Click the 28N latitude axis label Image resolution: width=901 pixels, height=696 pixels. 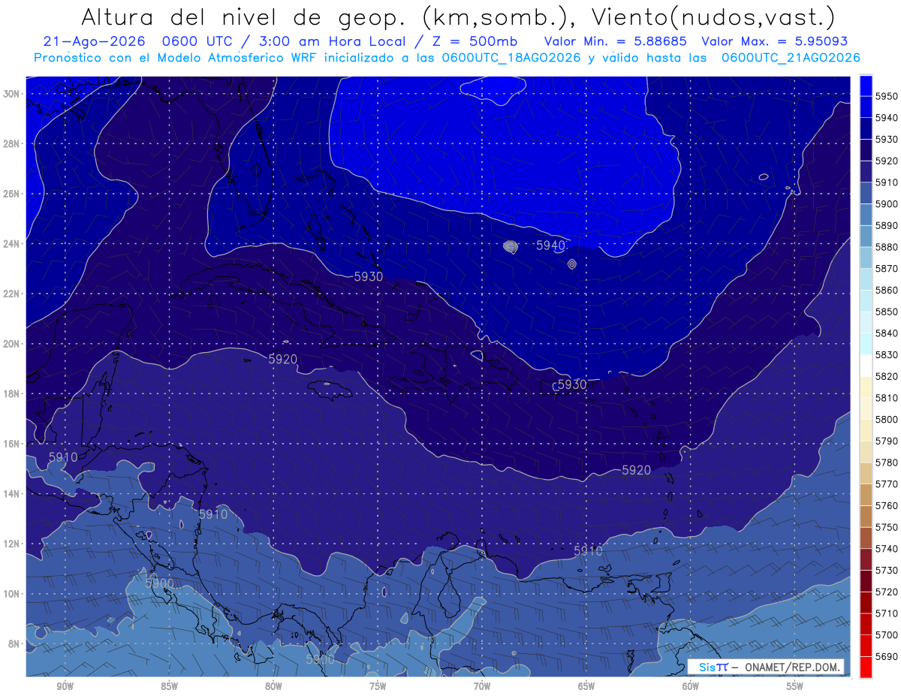click(x=11, y=143)
